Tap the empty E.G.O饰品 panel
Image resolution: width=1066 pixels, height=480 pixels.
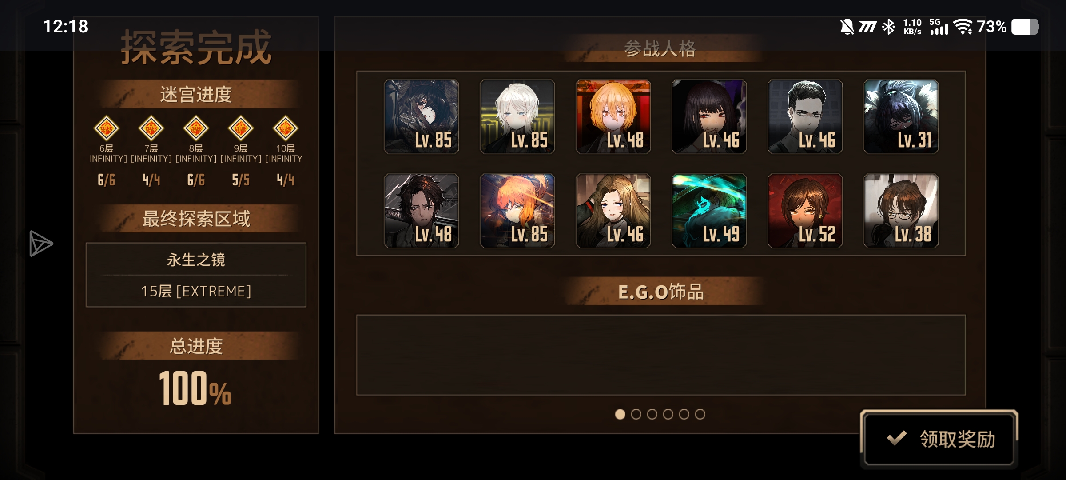click(661, 355)
